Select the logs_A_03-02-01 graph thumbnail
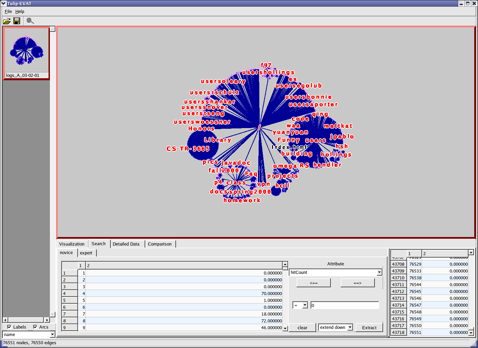This screenshot has width=478, height=348. point(26,53)
